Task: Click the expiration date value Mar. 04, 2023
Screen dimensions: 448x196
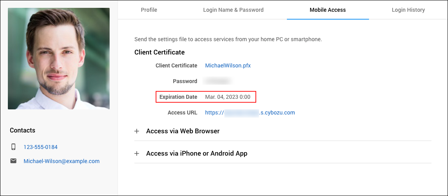Action: click(x=228, y=97)
